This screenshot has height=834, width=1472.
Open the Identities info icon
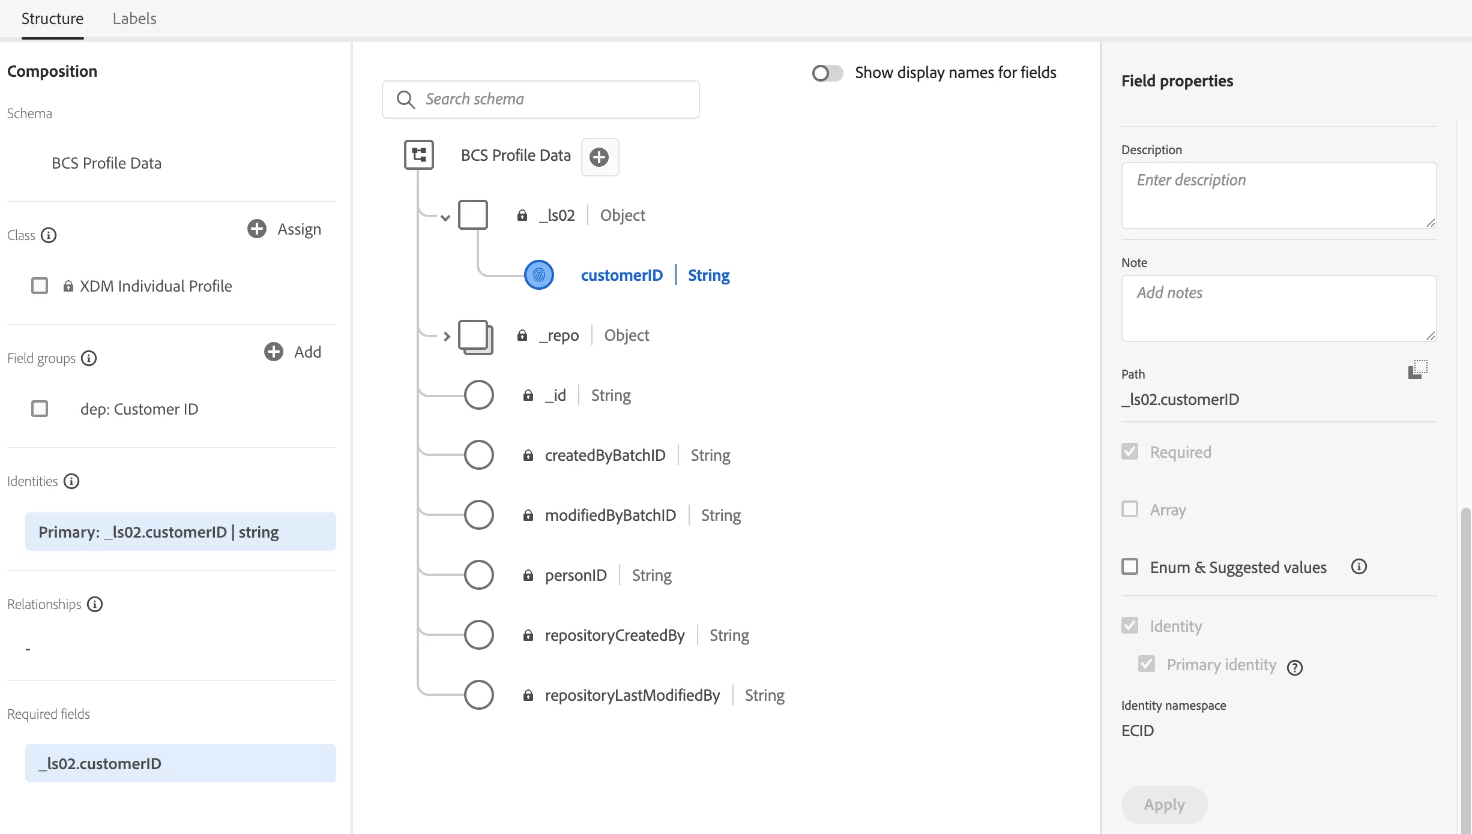click(x=71, y=481)
